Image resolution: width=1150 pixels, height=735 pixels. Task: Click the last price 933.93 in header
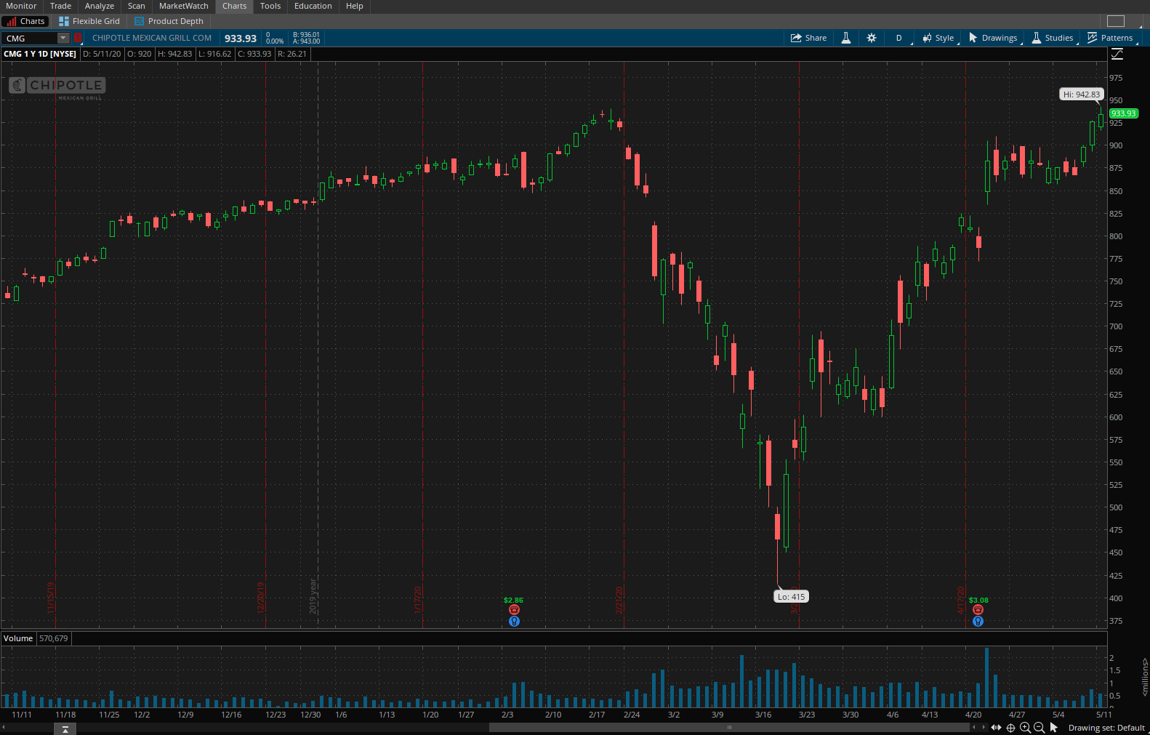(241, 39)
